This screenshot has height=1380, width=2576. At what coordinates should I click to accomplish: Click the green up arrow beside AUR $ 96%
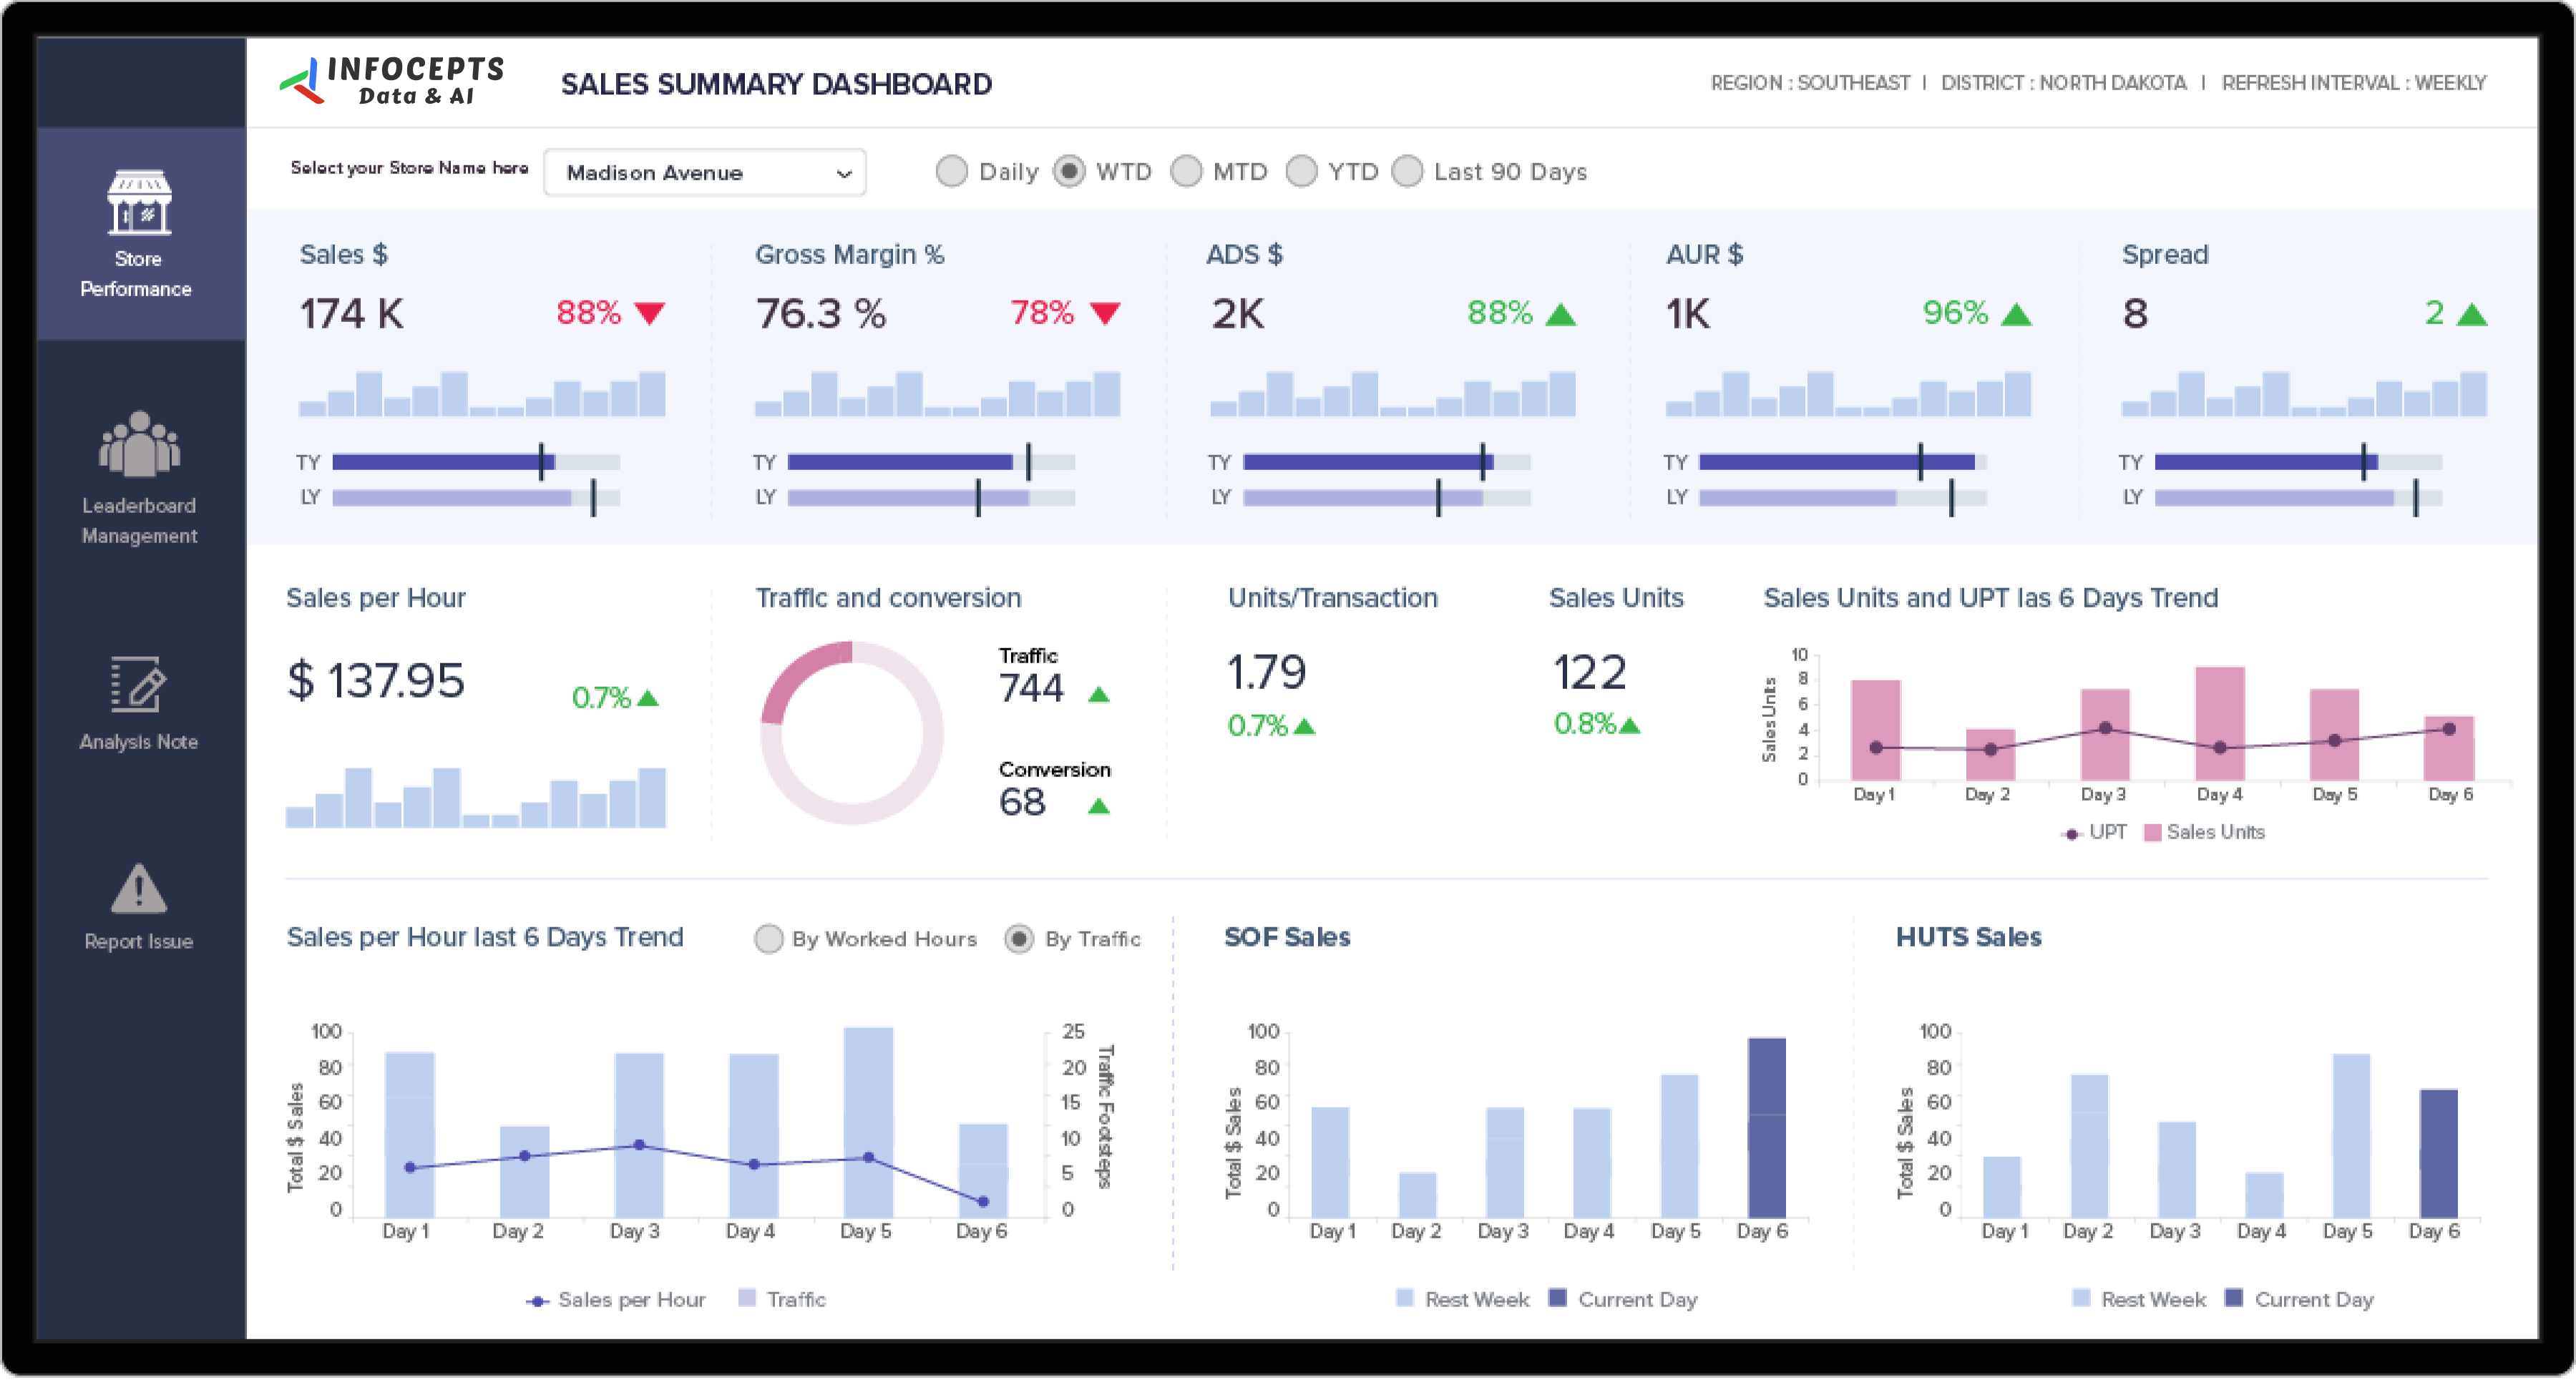coord(2017,315)
